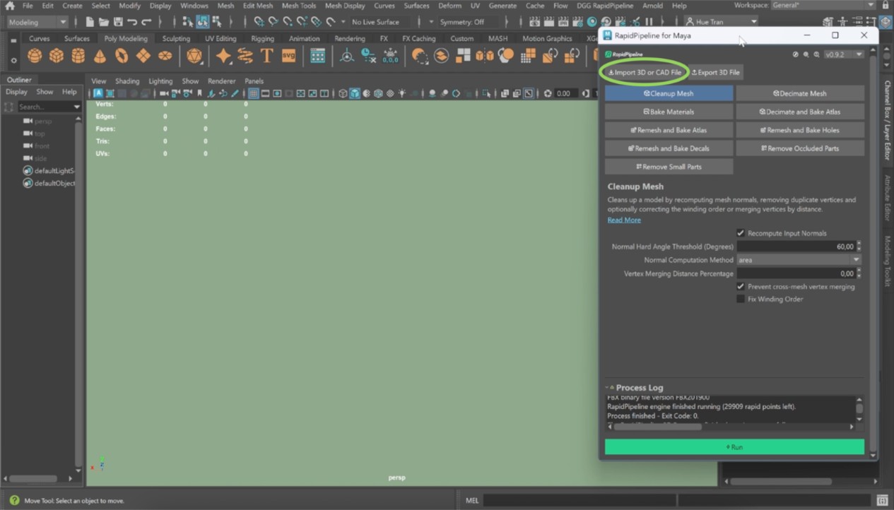Toggle Prevent cross-mesh vertex merging checkbox

(x=741, y=286)
